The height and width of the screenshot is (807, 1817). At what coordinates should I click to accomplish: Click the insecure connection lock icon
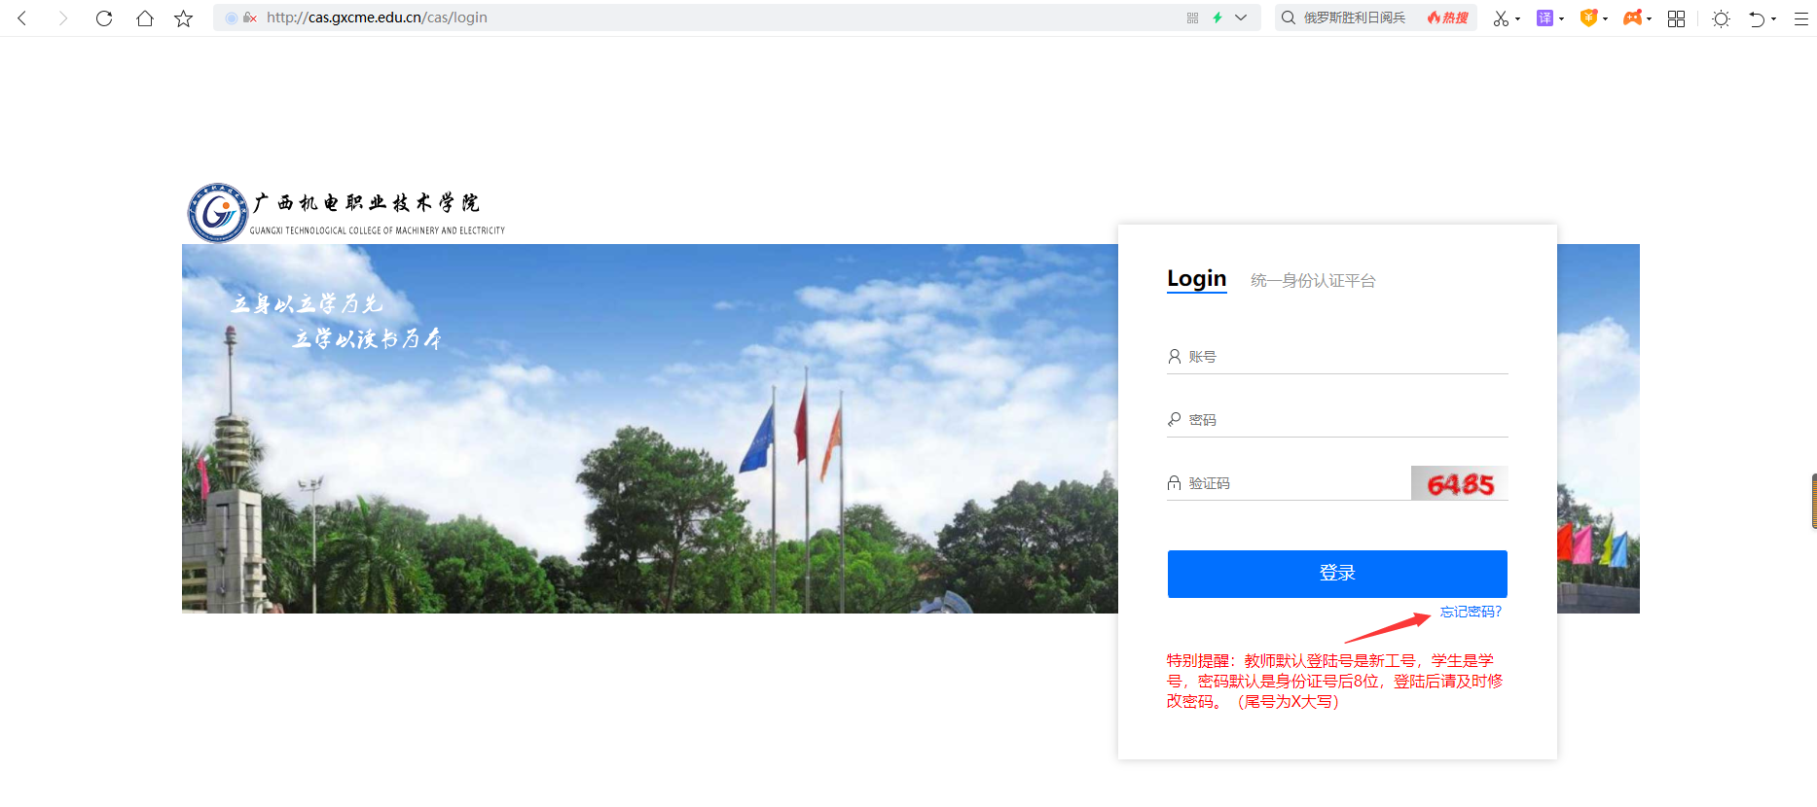point(250,18)
